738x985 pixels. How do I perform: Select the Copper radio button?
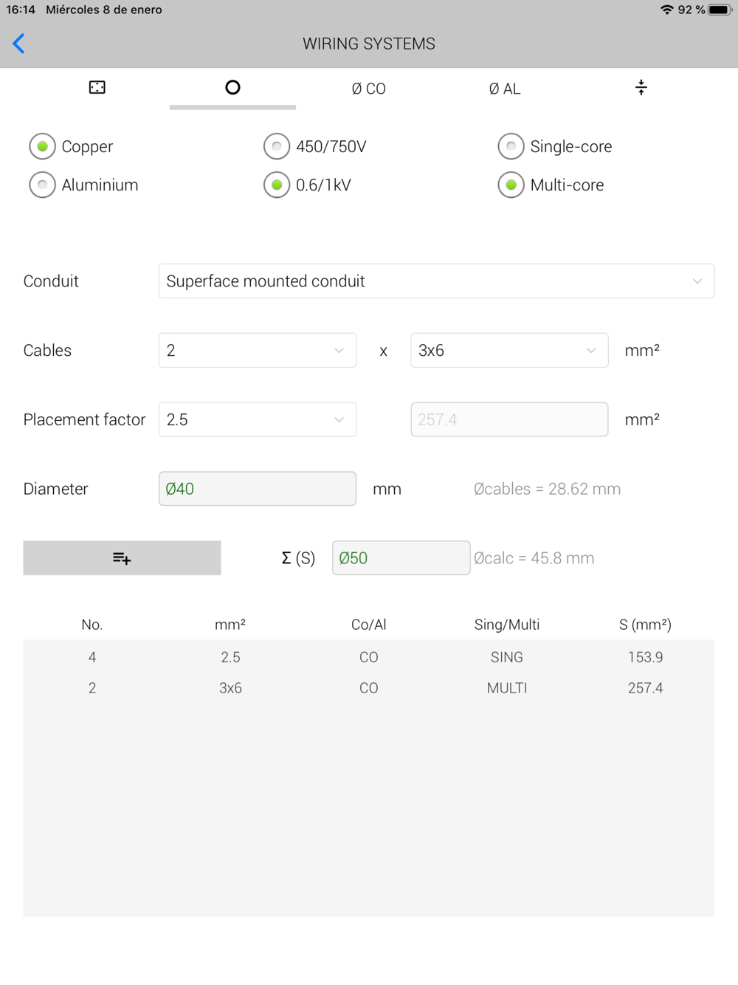click(x=43, y=146)
